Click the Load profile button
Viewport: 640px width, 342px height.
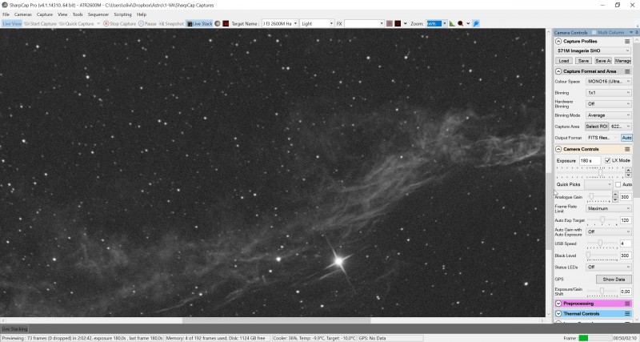(564, 61)
